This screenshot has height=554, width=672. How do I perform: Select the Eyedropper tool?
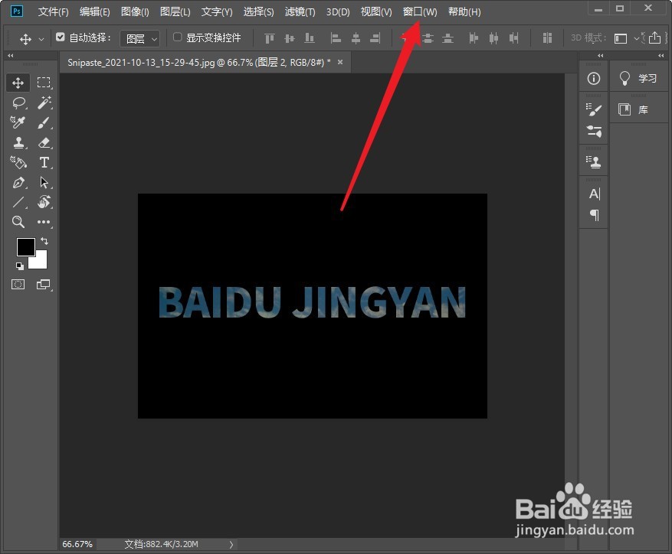tap(18, 122)
